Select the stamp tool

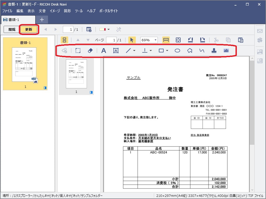214,51
